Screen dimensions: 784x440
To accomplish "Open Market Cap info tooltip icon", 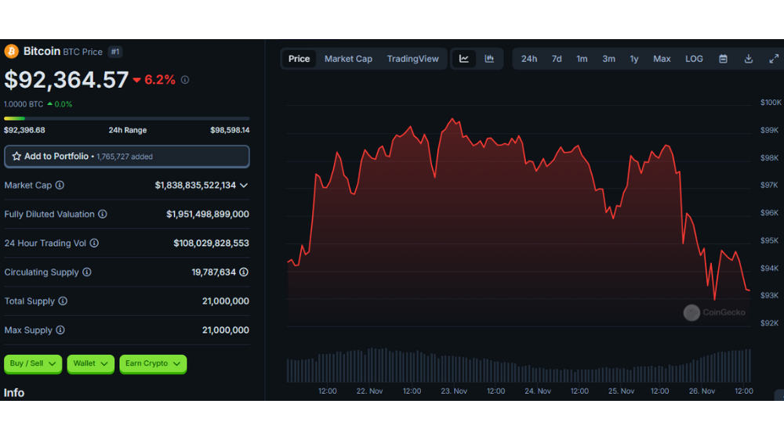I will pyautogui.click(x=60, y=186).
